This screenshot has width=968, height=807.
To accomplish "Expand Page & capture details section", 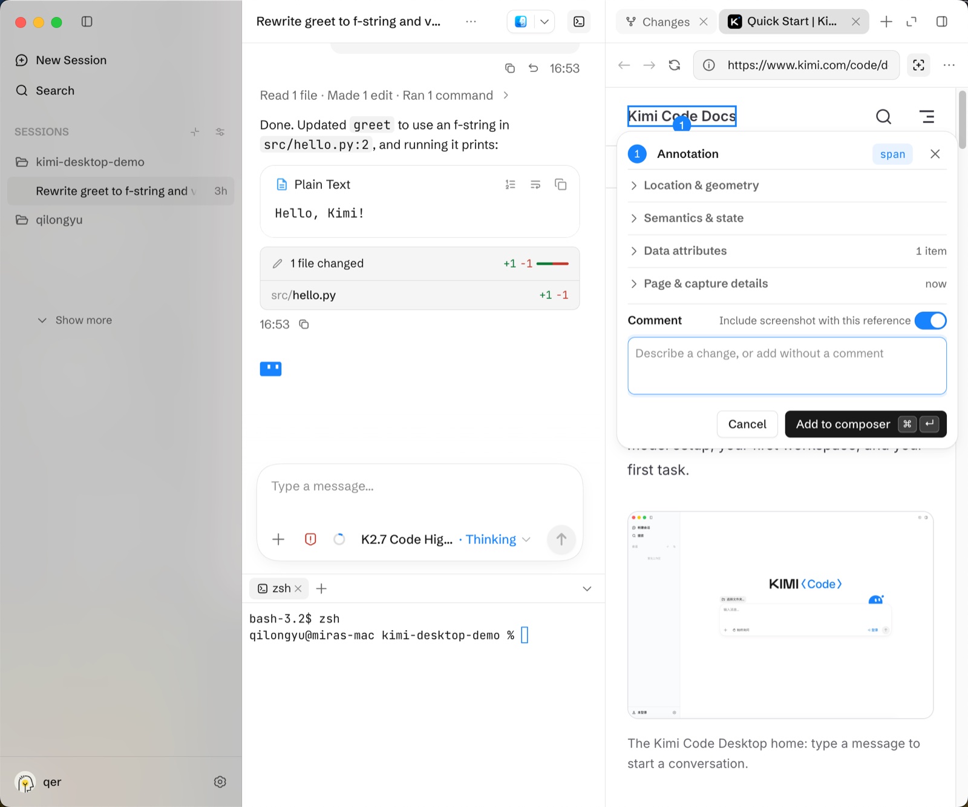I will (x=787, y=283).
